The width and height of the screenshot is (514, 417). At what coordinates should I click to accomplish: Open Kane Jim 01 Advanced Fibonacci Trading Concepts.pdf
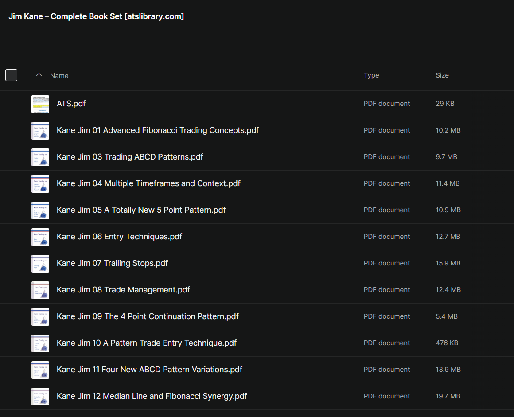(x=158, y=130)
